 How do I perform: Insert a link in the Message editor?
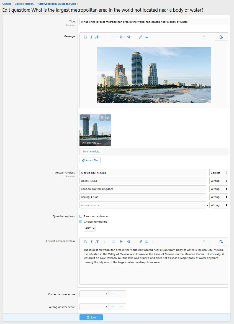[x=140, y=37]
